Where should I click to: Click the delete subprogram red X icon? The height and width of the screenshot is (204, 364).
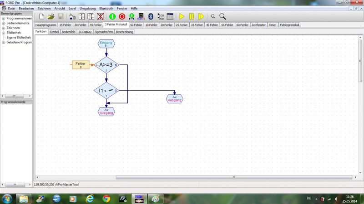point(100,16)
